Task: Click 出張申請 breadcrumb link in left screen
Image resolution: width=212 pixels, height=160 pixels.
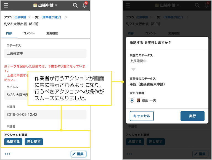Action: 20,17
